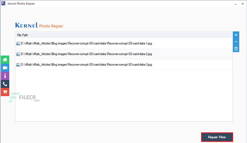This screenshot has width=247, height=143.
Task: Click the green Home sidebar icon
Action: point(5,59)
